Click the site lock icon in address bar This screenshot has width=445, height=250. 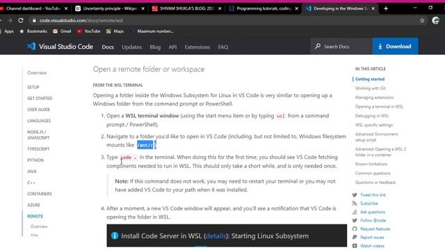coord(34,20)
